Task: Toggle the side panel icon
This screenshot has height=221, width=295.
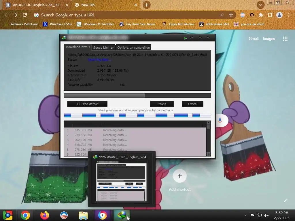Action: 270,15
